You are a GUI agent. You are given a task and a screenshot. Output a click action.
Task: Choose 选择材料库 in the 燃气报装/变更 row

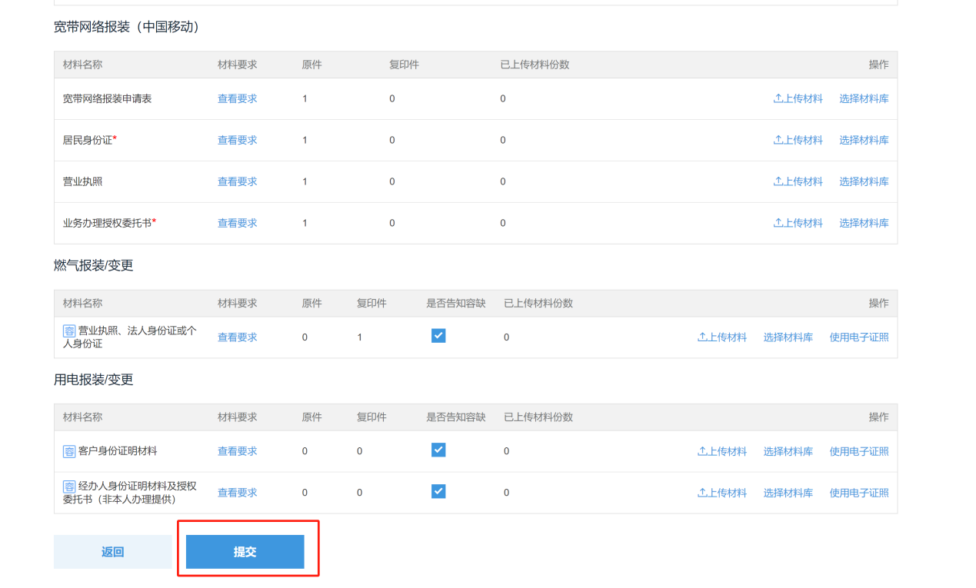(788, 337)
